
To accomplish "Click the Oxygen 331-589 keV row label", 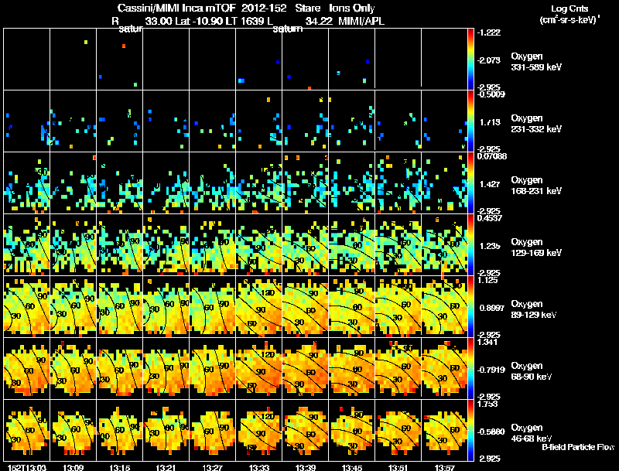I will click(536, 62).
